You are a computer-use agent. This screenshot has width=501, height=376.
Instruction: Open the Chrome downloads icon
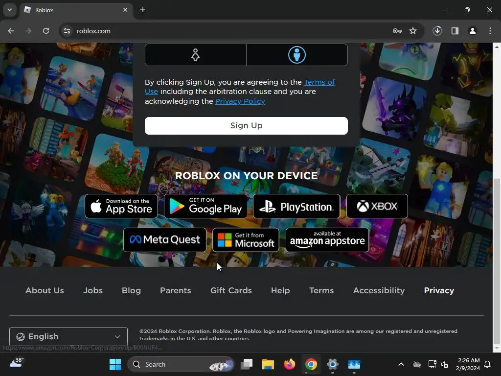[x=437, y=31]
